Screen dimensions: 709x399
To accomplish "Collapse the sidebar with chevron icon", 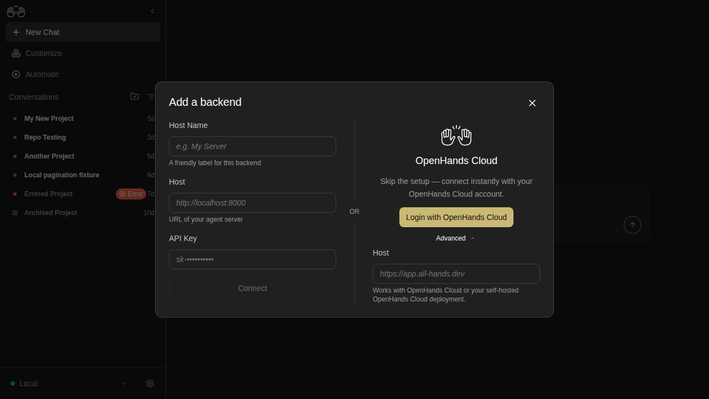I will point(152,11).
